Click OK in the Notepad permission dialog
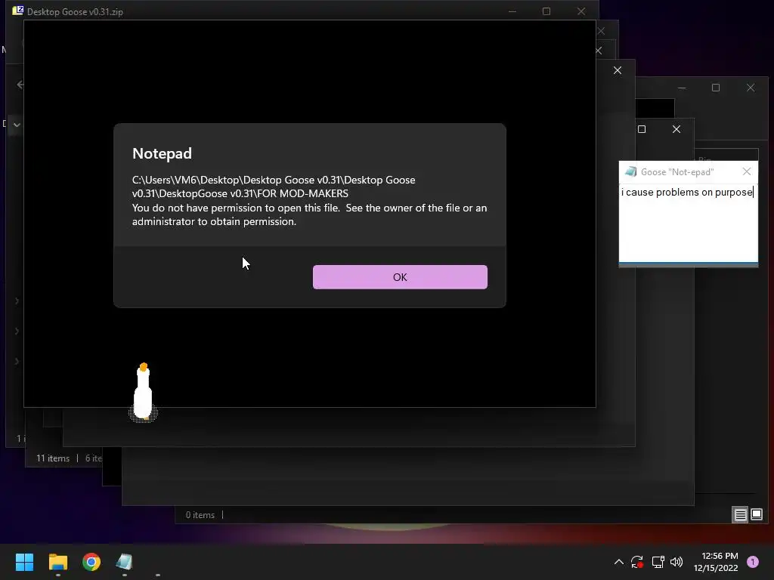This screenshot has height=580, width=774. pos(400,277)
